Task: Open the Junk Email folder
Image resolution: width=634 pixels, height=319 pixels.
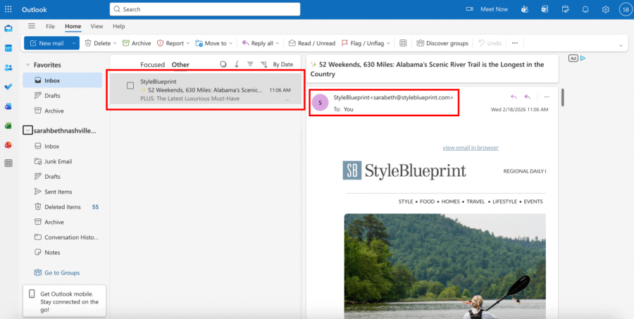Action: pos(62,161)
